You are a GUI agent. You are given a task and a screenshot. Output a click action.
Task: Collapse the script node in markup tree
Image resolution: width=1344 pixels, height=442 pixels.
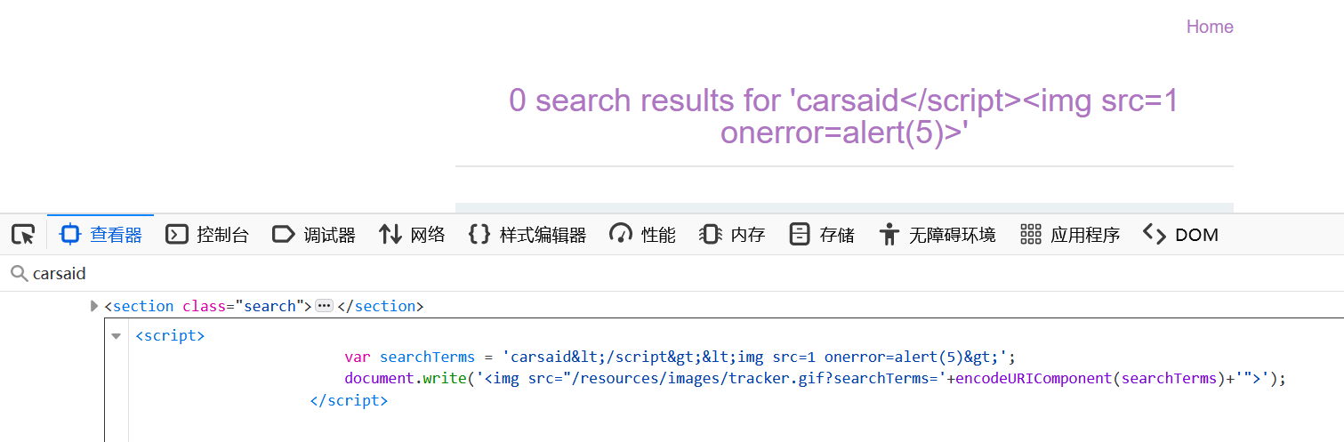coord(116,336)
